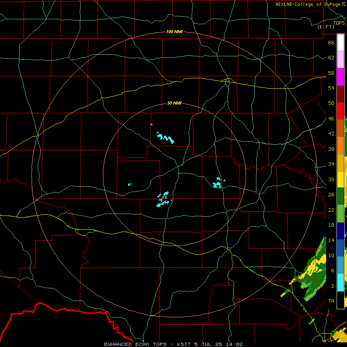Click the "46" scale label
Image resolution: width=347 pixels, height=347 pixels.
331,119
